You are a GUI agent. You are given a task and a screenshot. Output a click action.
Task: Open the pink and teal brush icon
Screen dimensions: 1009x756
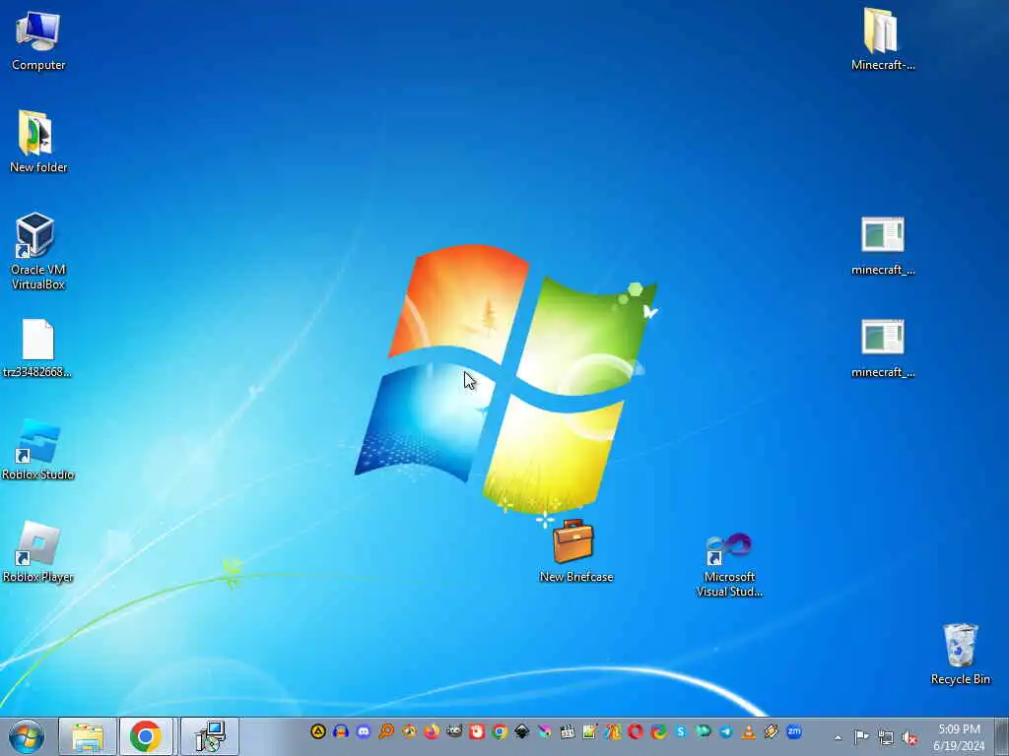[x=545, y=731]
